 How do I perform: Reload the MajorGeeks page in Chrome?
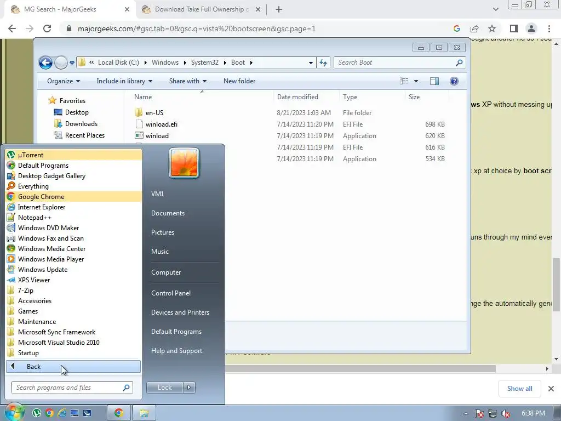coord(47,29)
